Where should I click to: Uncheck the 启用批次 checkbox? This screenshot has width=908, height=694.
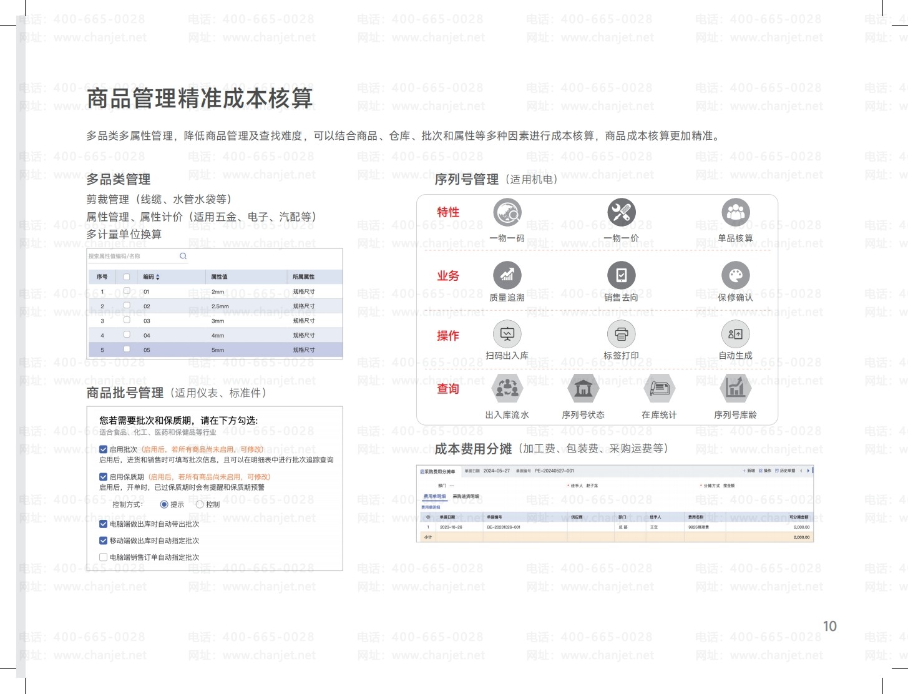[104, 449]
